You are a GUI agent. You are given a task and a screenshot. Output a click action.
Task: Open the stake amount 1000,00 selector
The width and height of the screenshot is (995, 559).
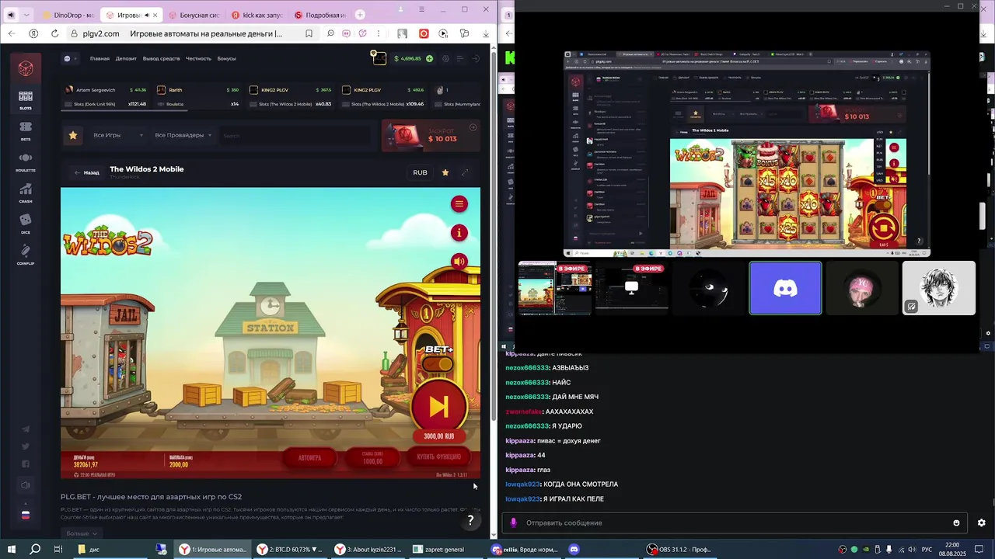pos(372,458)
